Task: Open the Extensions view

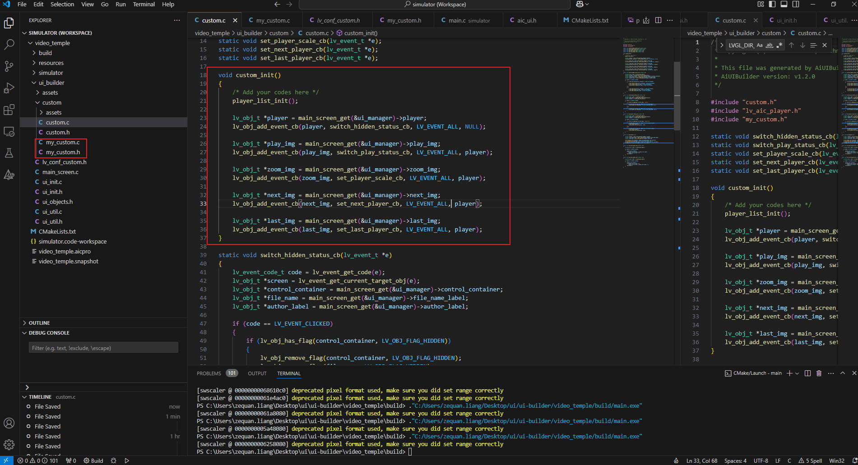Action: [x=9, y=110]
